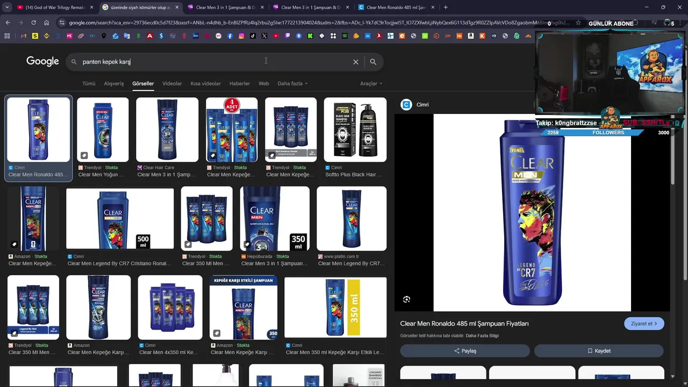Click the Ziyaret et button

(x=644, y=324)
